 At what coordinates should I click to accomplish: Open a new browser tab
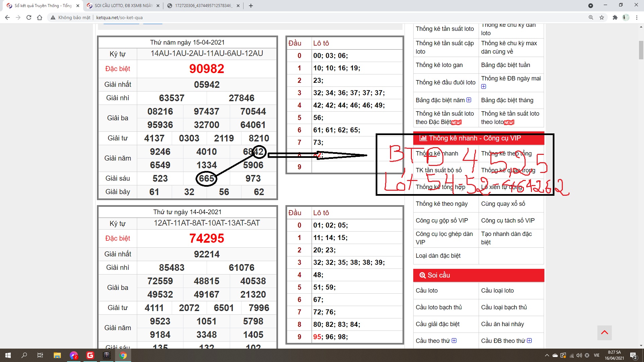click(x=251, y=6)
